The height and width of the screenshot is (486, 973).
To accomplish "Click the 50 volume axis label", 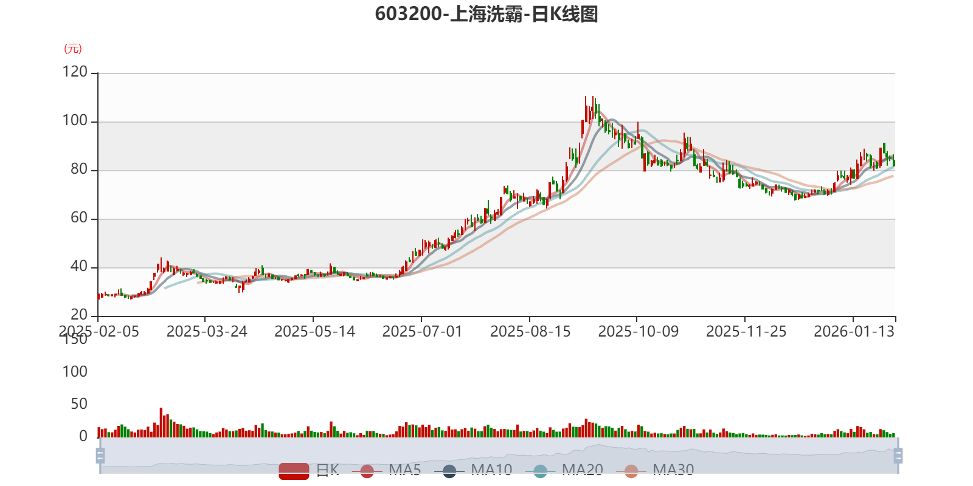I will pyautogui.click(x=79, y=404).
